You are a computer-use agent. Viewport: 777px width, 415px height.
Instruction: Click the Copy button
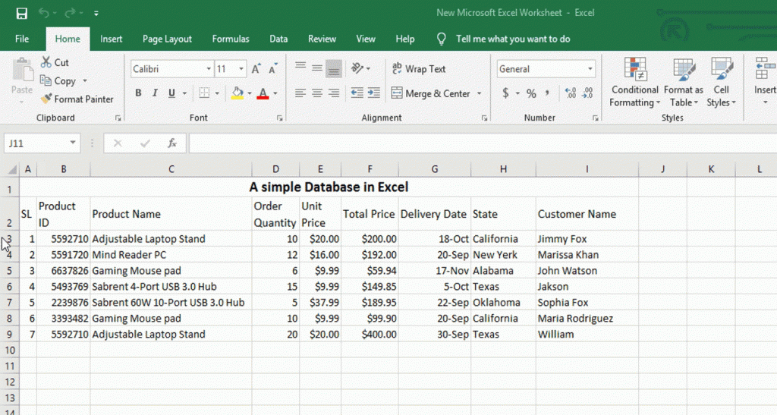tap(58, 80)
